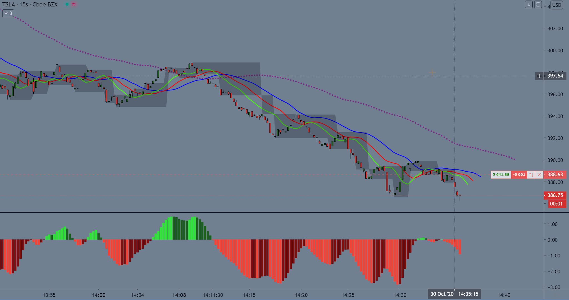Click the TSLA 15s Cboe BZX title
This screenshot has height=300, width=569.
tap(30, 4)
